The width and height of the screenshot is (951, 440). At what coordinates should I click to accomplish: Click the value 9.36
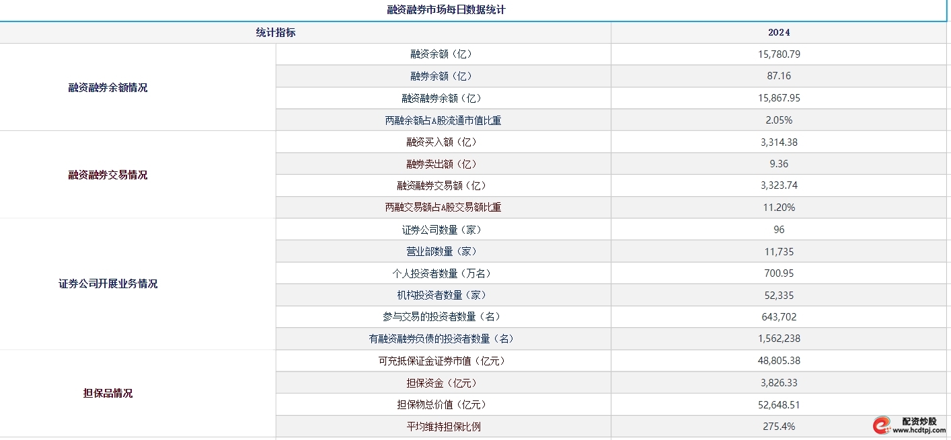click(x=779, y=164)
